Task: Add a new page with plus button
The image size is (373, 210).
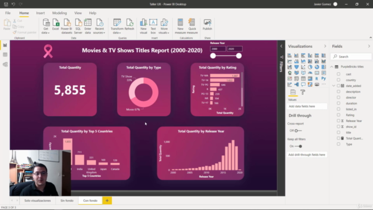Action: tap(107, 201)
